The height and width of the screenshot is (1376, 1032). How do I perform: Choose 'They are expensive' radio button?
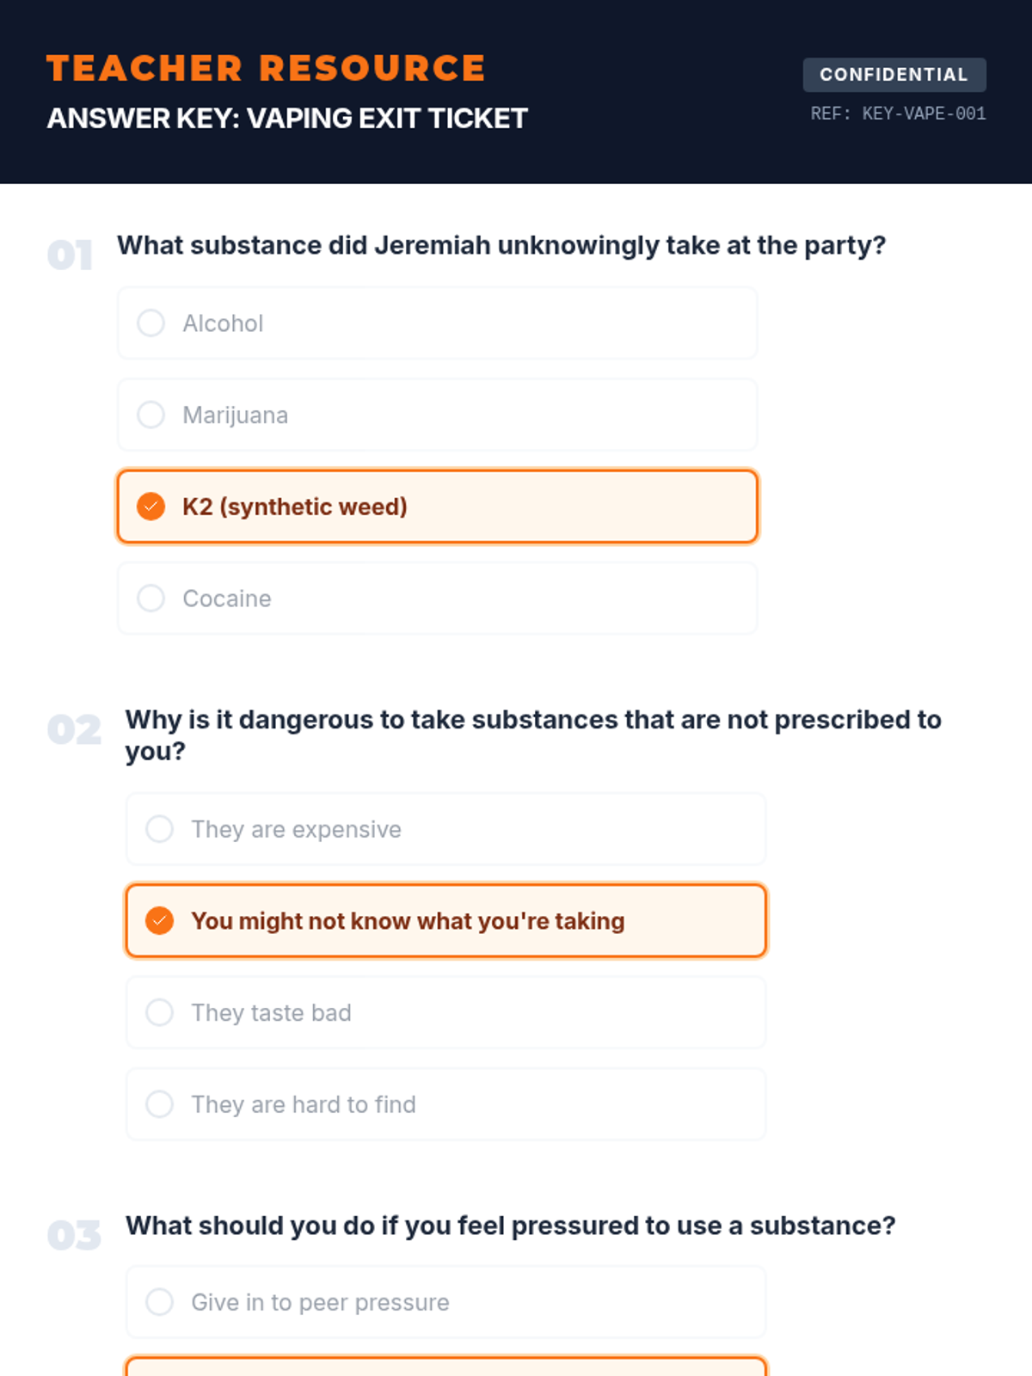[160, 829]
